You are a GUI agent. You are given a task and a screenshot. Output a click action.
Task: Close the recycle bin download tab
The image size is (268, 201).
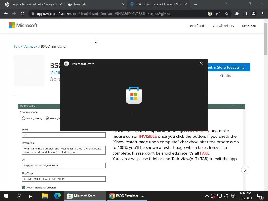[61, 4]
